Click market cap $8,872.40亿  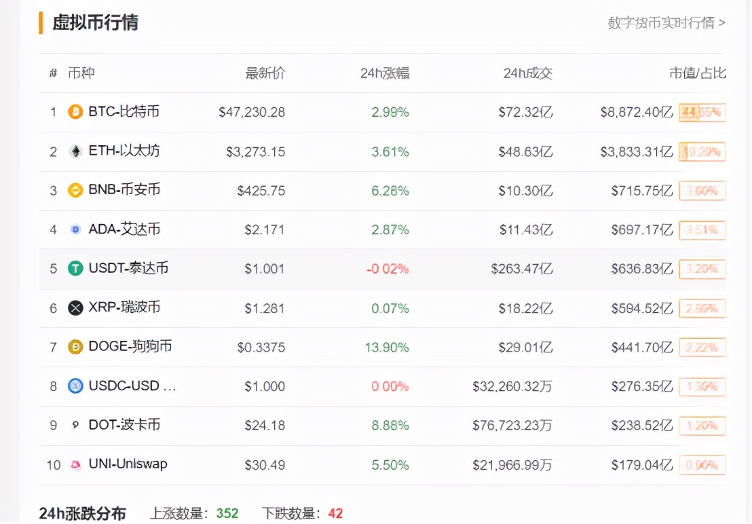tap(637, 112)
